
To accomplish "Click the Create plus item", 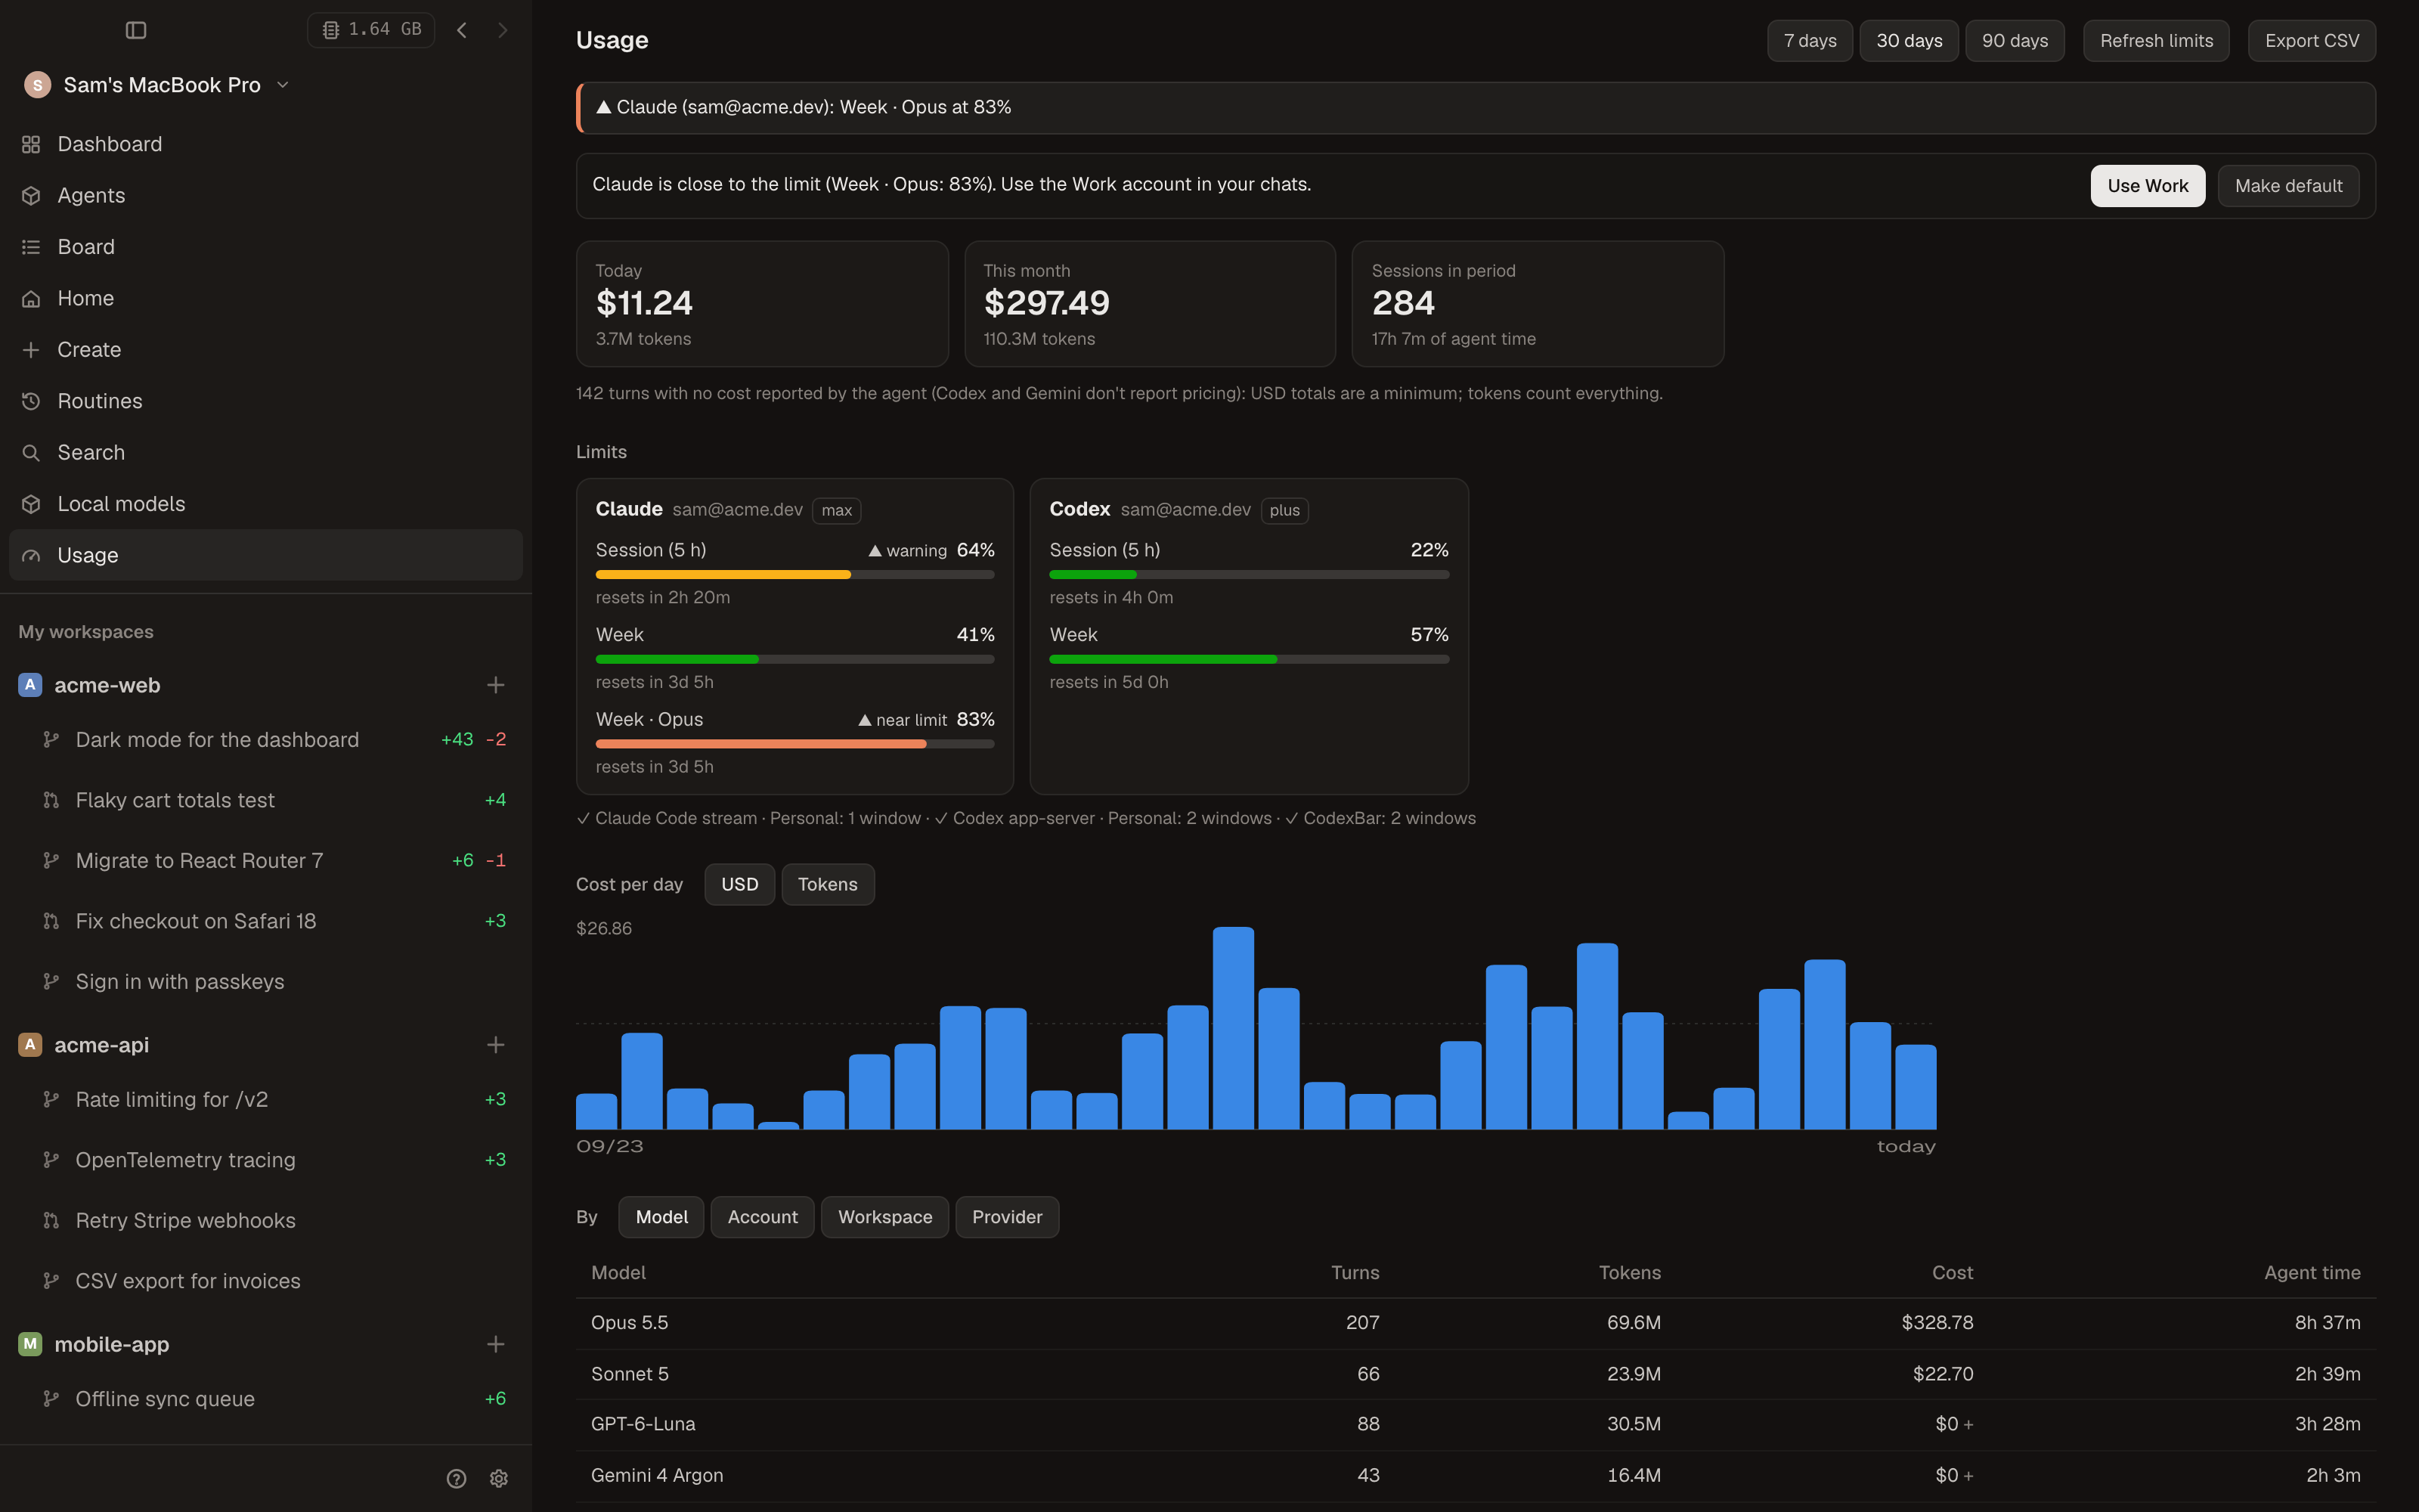I will coord(266,349).
